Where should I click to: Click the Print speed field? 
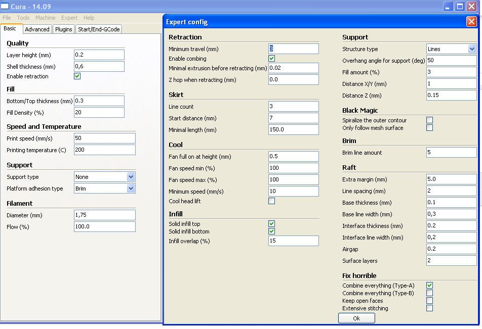[x=104, y=138]
